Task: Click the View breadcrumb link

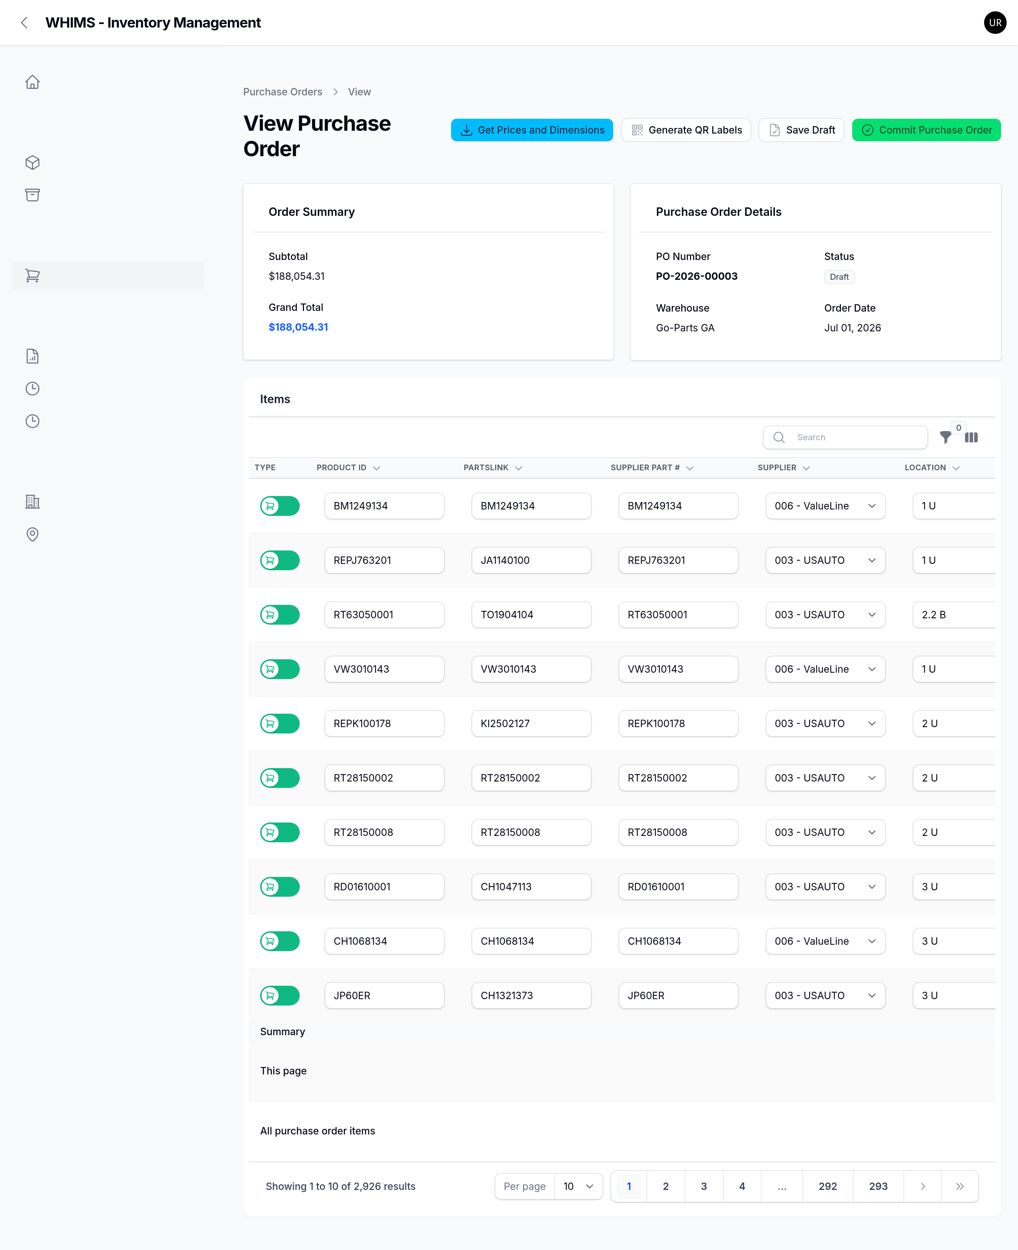Action: (x=359, y=92)
